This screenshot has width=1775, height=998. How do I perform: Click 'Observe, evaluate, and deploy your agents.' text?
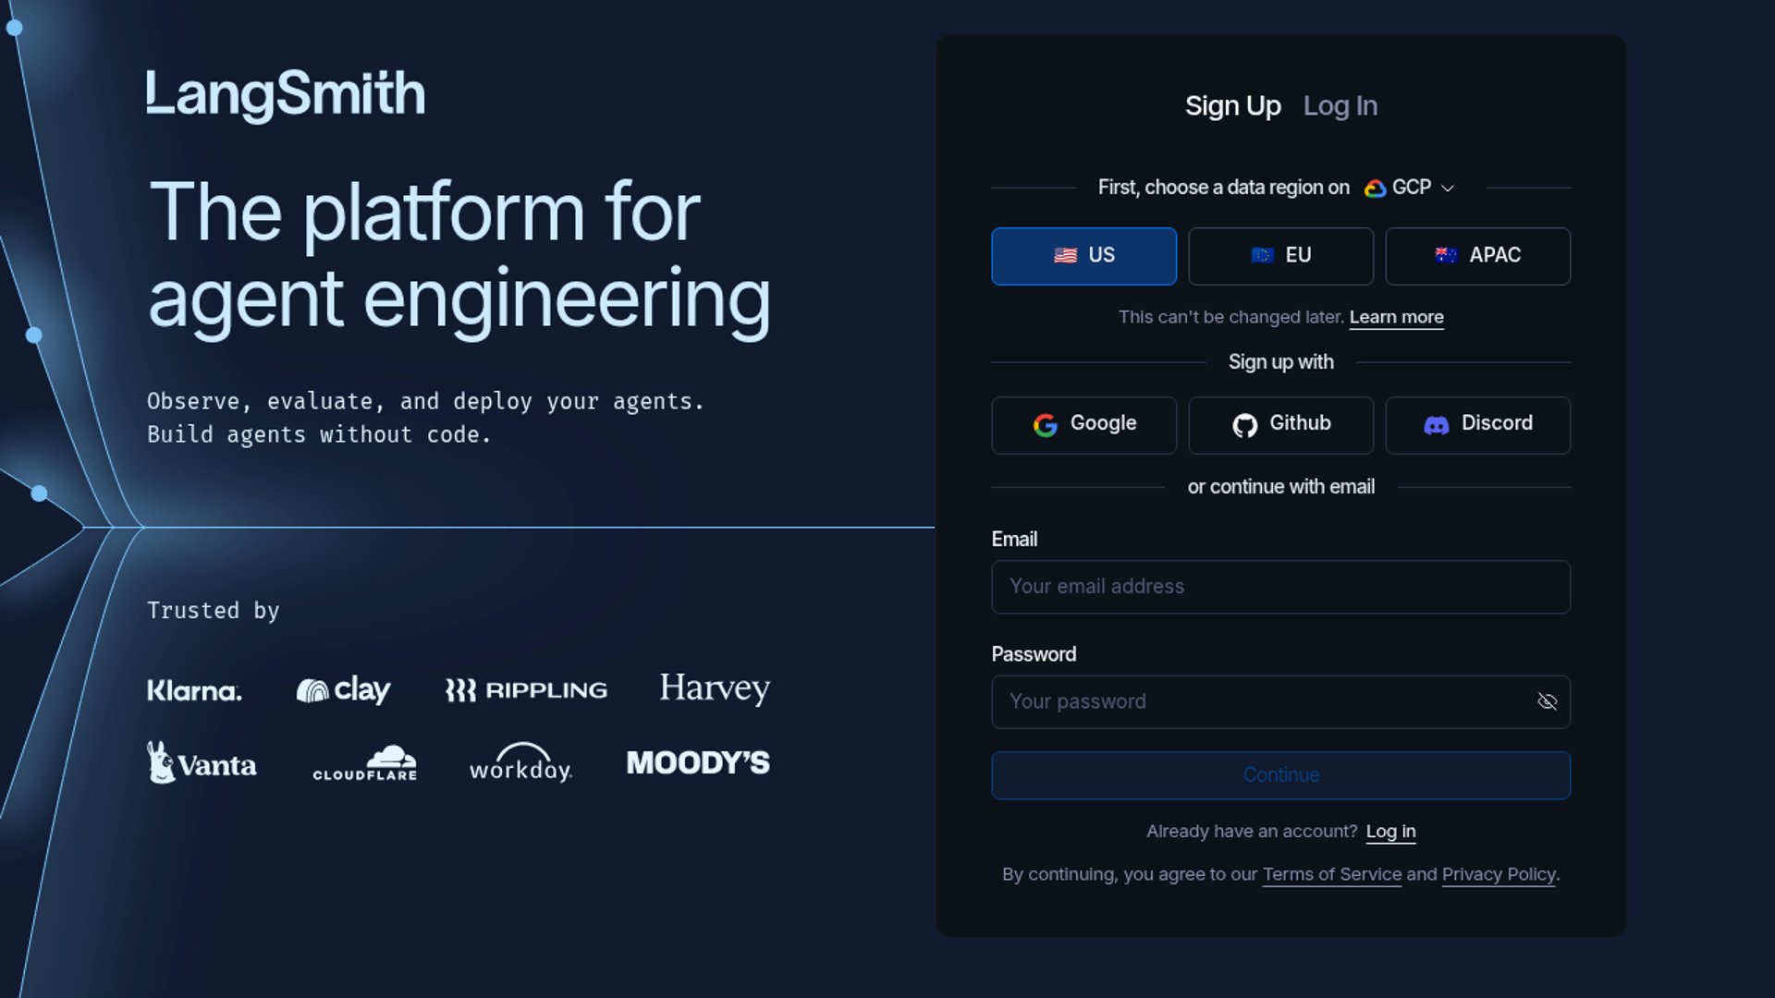click(425, 402)
